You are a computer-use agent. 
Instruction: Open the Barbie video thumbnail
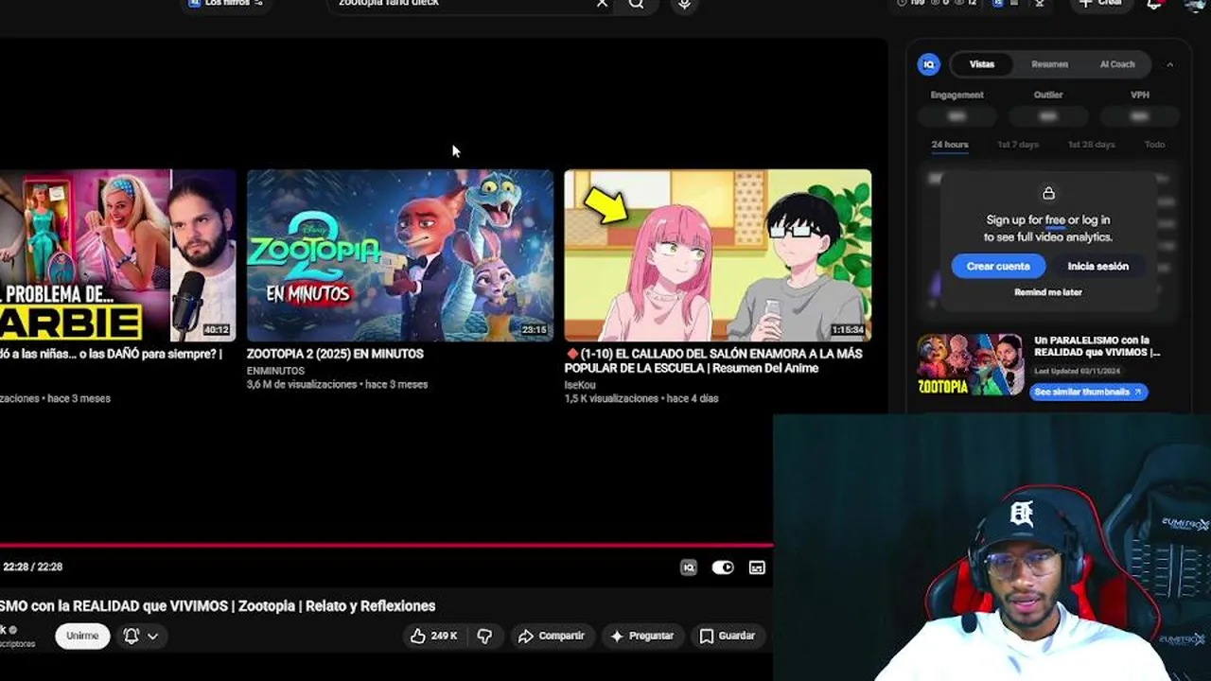click(x=117, y=255)
